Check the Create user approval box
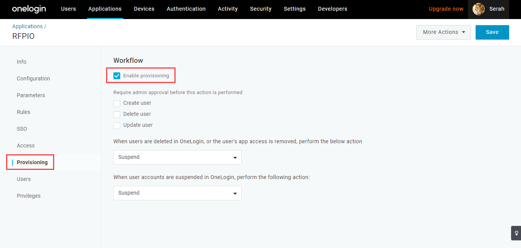The width and height of the screenshot is (521, 248). pyautogui.click(x=117, y=103)
